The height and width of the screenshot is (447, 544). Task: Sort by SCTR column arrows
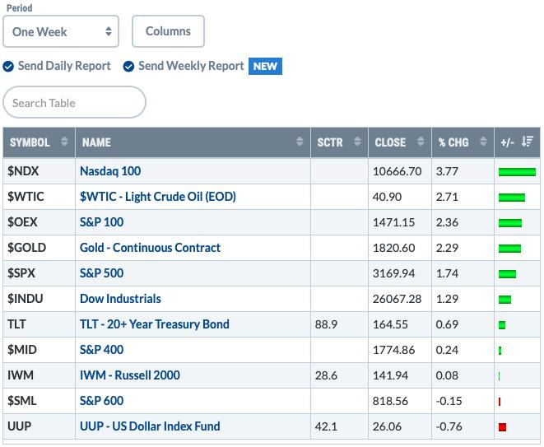pos(357,142)
